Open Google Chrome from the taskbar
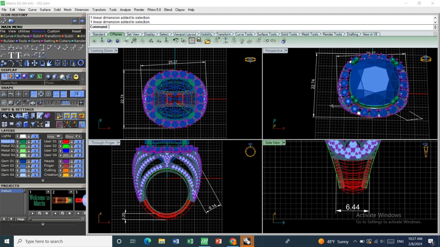The width and height of the screenshot is (440, 247). pos(233,242)
